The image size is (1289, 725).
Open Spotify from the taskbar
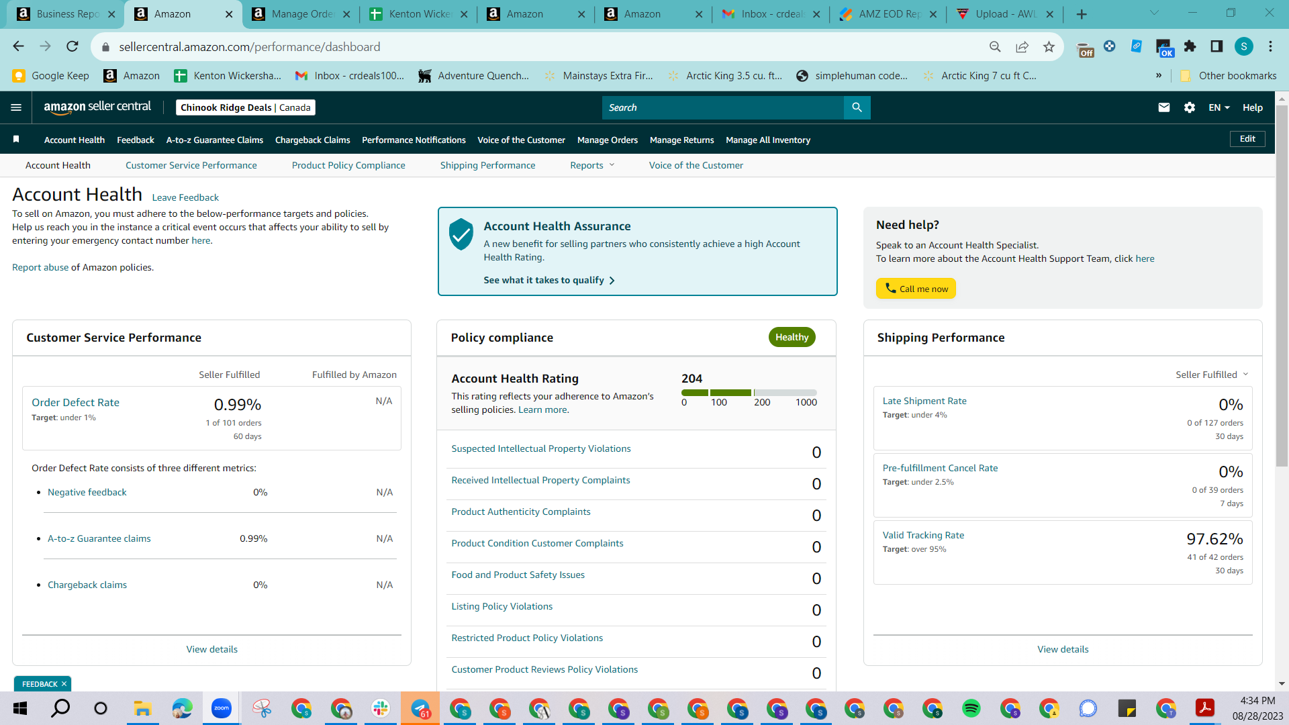pos(971,708)
